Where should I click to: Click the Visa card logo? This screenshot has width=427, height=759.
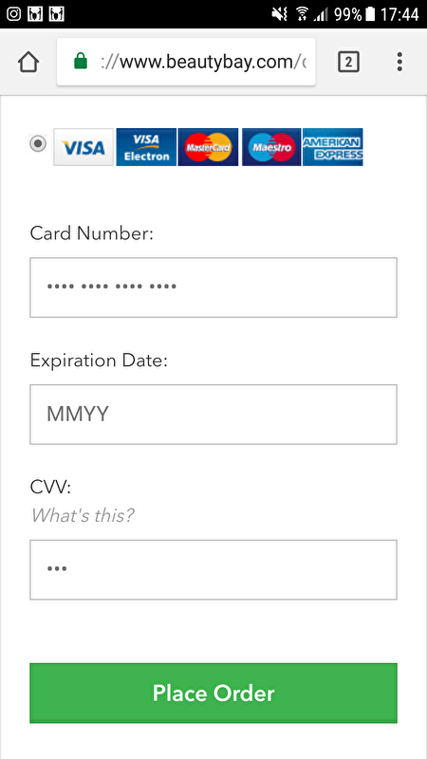tap(84, 147)
